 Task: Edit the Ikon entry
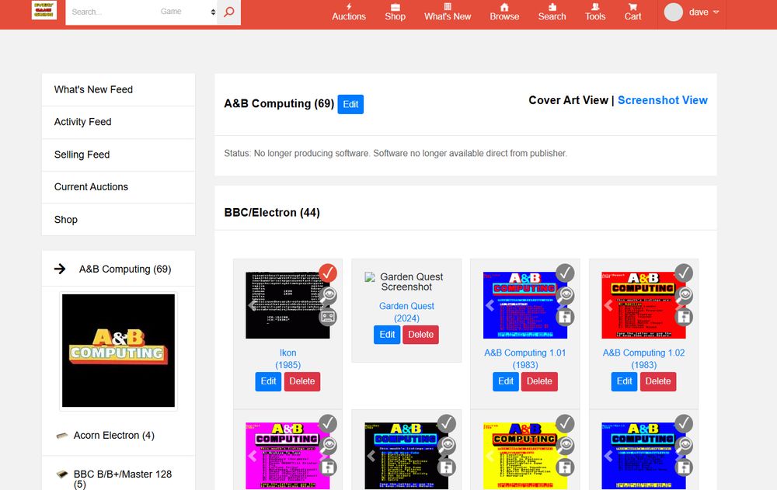pyautogui.click(x=268, y=381)
